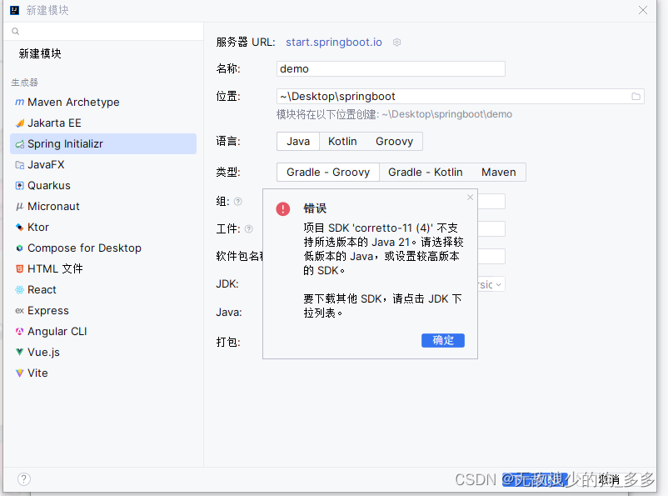Click the Jakarta EE sail icon

click(x=20, y=123)
